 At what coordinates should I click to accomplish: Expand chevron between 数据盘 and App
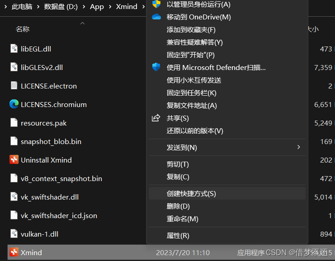(x=84, y=7)
